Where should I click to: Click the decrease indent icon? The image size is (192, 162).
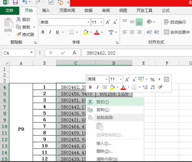149,32
